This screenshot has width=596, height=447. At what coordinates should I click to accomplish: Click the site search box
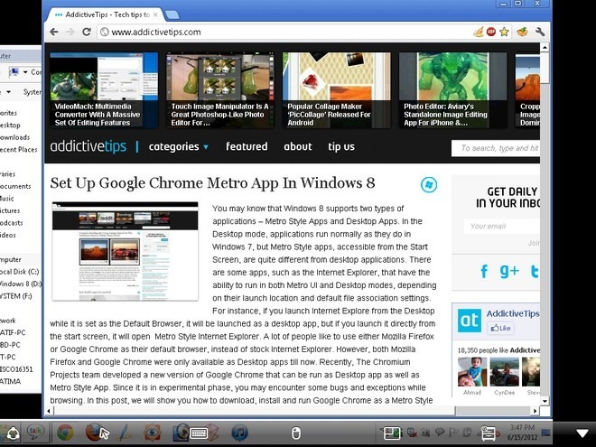tap(496, 148)
